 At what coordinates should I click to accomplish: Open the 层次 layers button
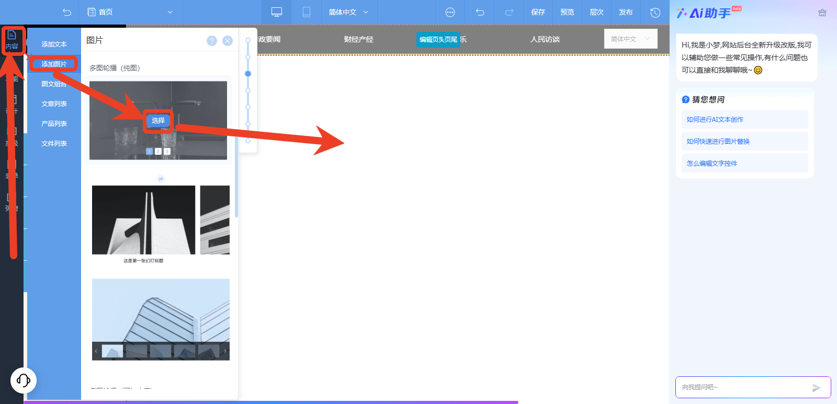tap(596, 12)
